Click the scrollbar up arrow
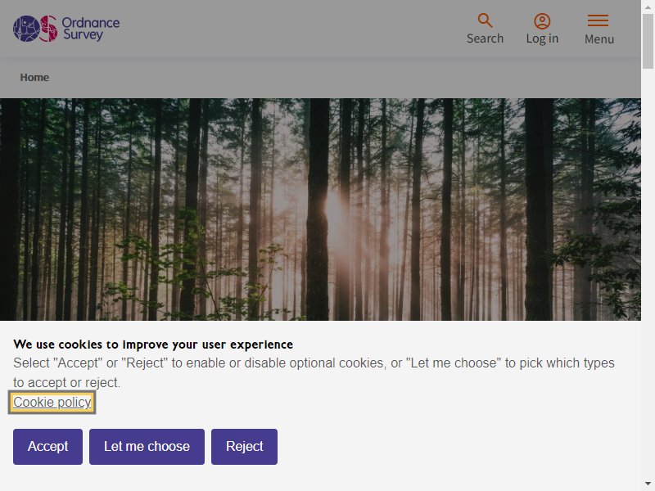Image resolution: width=655 pixels, height=491 pixels. [x=648, y=7]
